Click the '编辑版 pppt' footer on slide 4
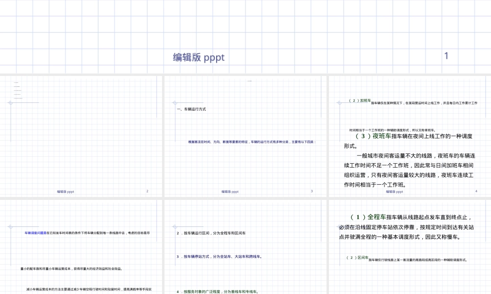The width and height of the screenshot is (491, 294). coord(394,192)
